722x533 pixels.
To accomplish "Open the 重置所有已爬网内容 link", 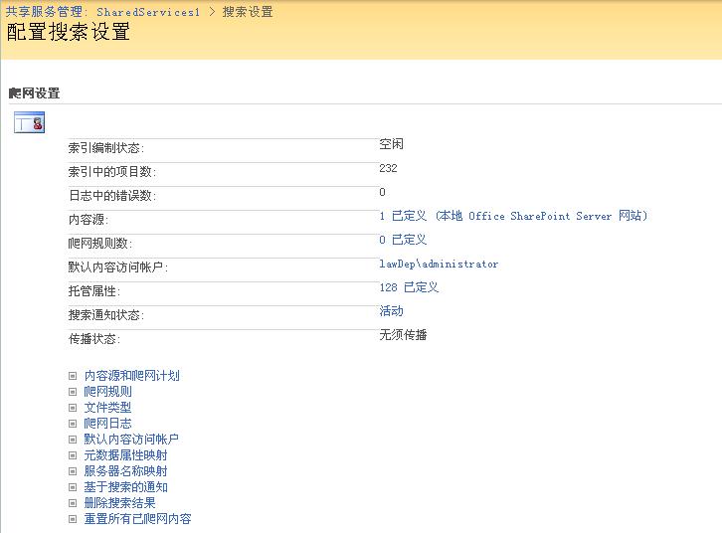I will 137,519.
